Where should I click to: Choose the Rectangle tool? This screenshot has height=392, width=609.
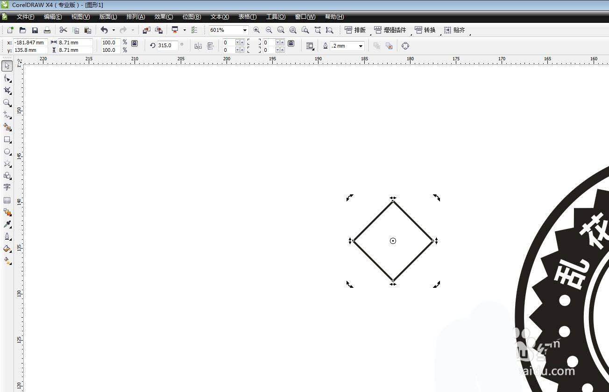(x=7, y=140)
